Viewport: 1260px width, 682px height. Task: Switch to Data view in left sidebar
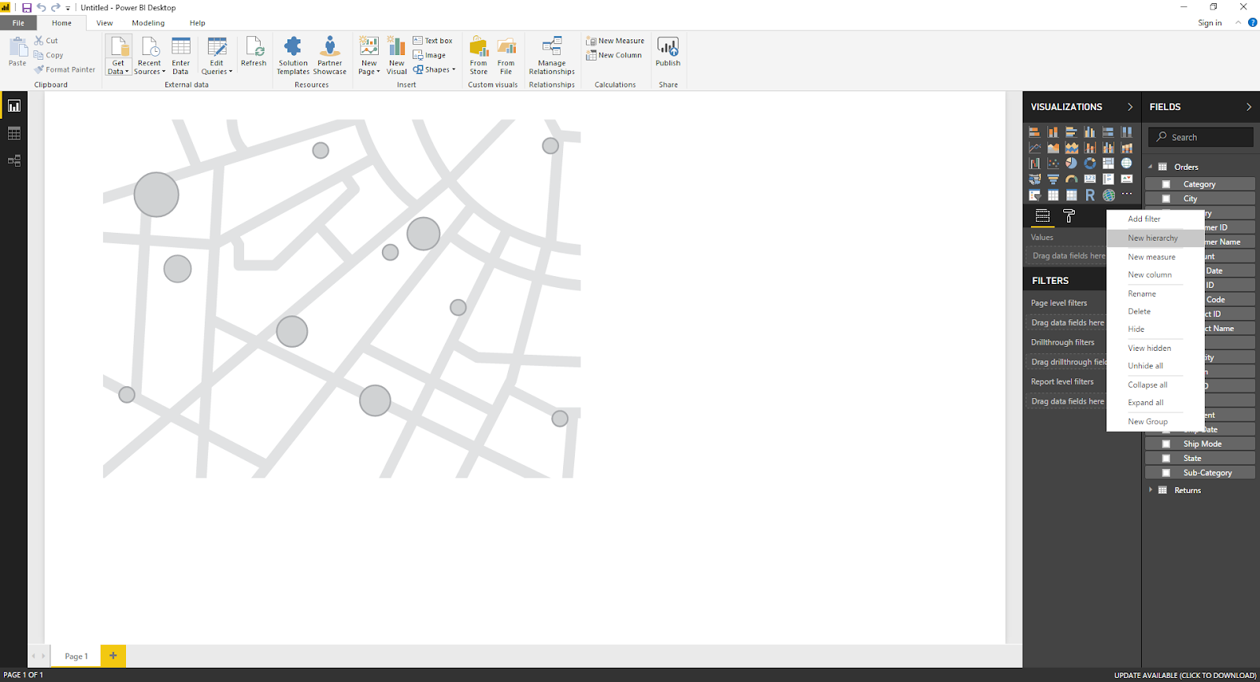[14, 134]
